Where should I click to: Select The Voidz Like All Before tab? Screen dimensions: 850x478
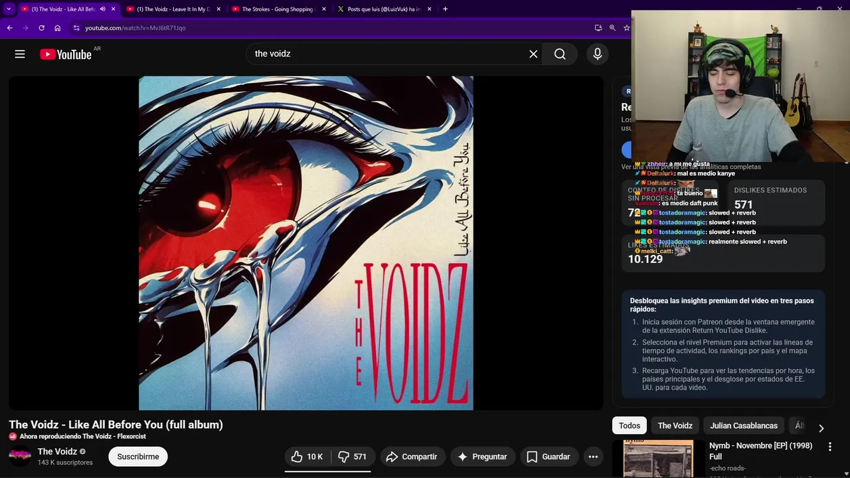click(x=68, y=9)
